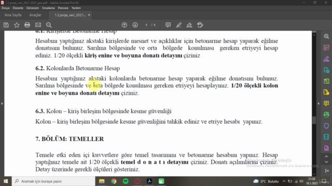
Task: Switch to the Araçlar tab
Action: pyautogui.click(x=35, y=15)
